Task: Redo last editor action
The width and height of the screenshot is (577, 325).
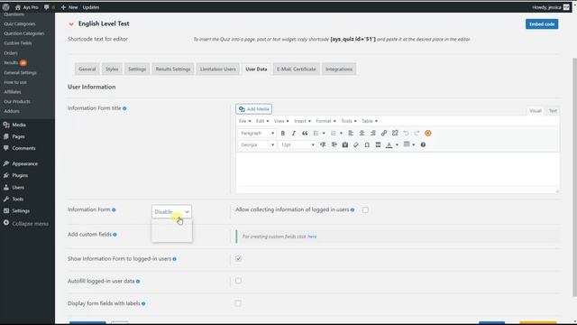Action: click(417, 133)
